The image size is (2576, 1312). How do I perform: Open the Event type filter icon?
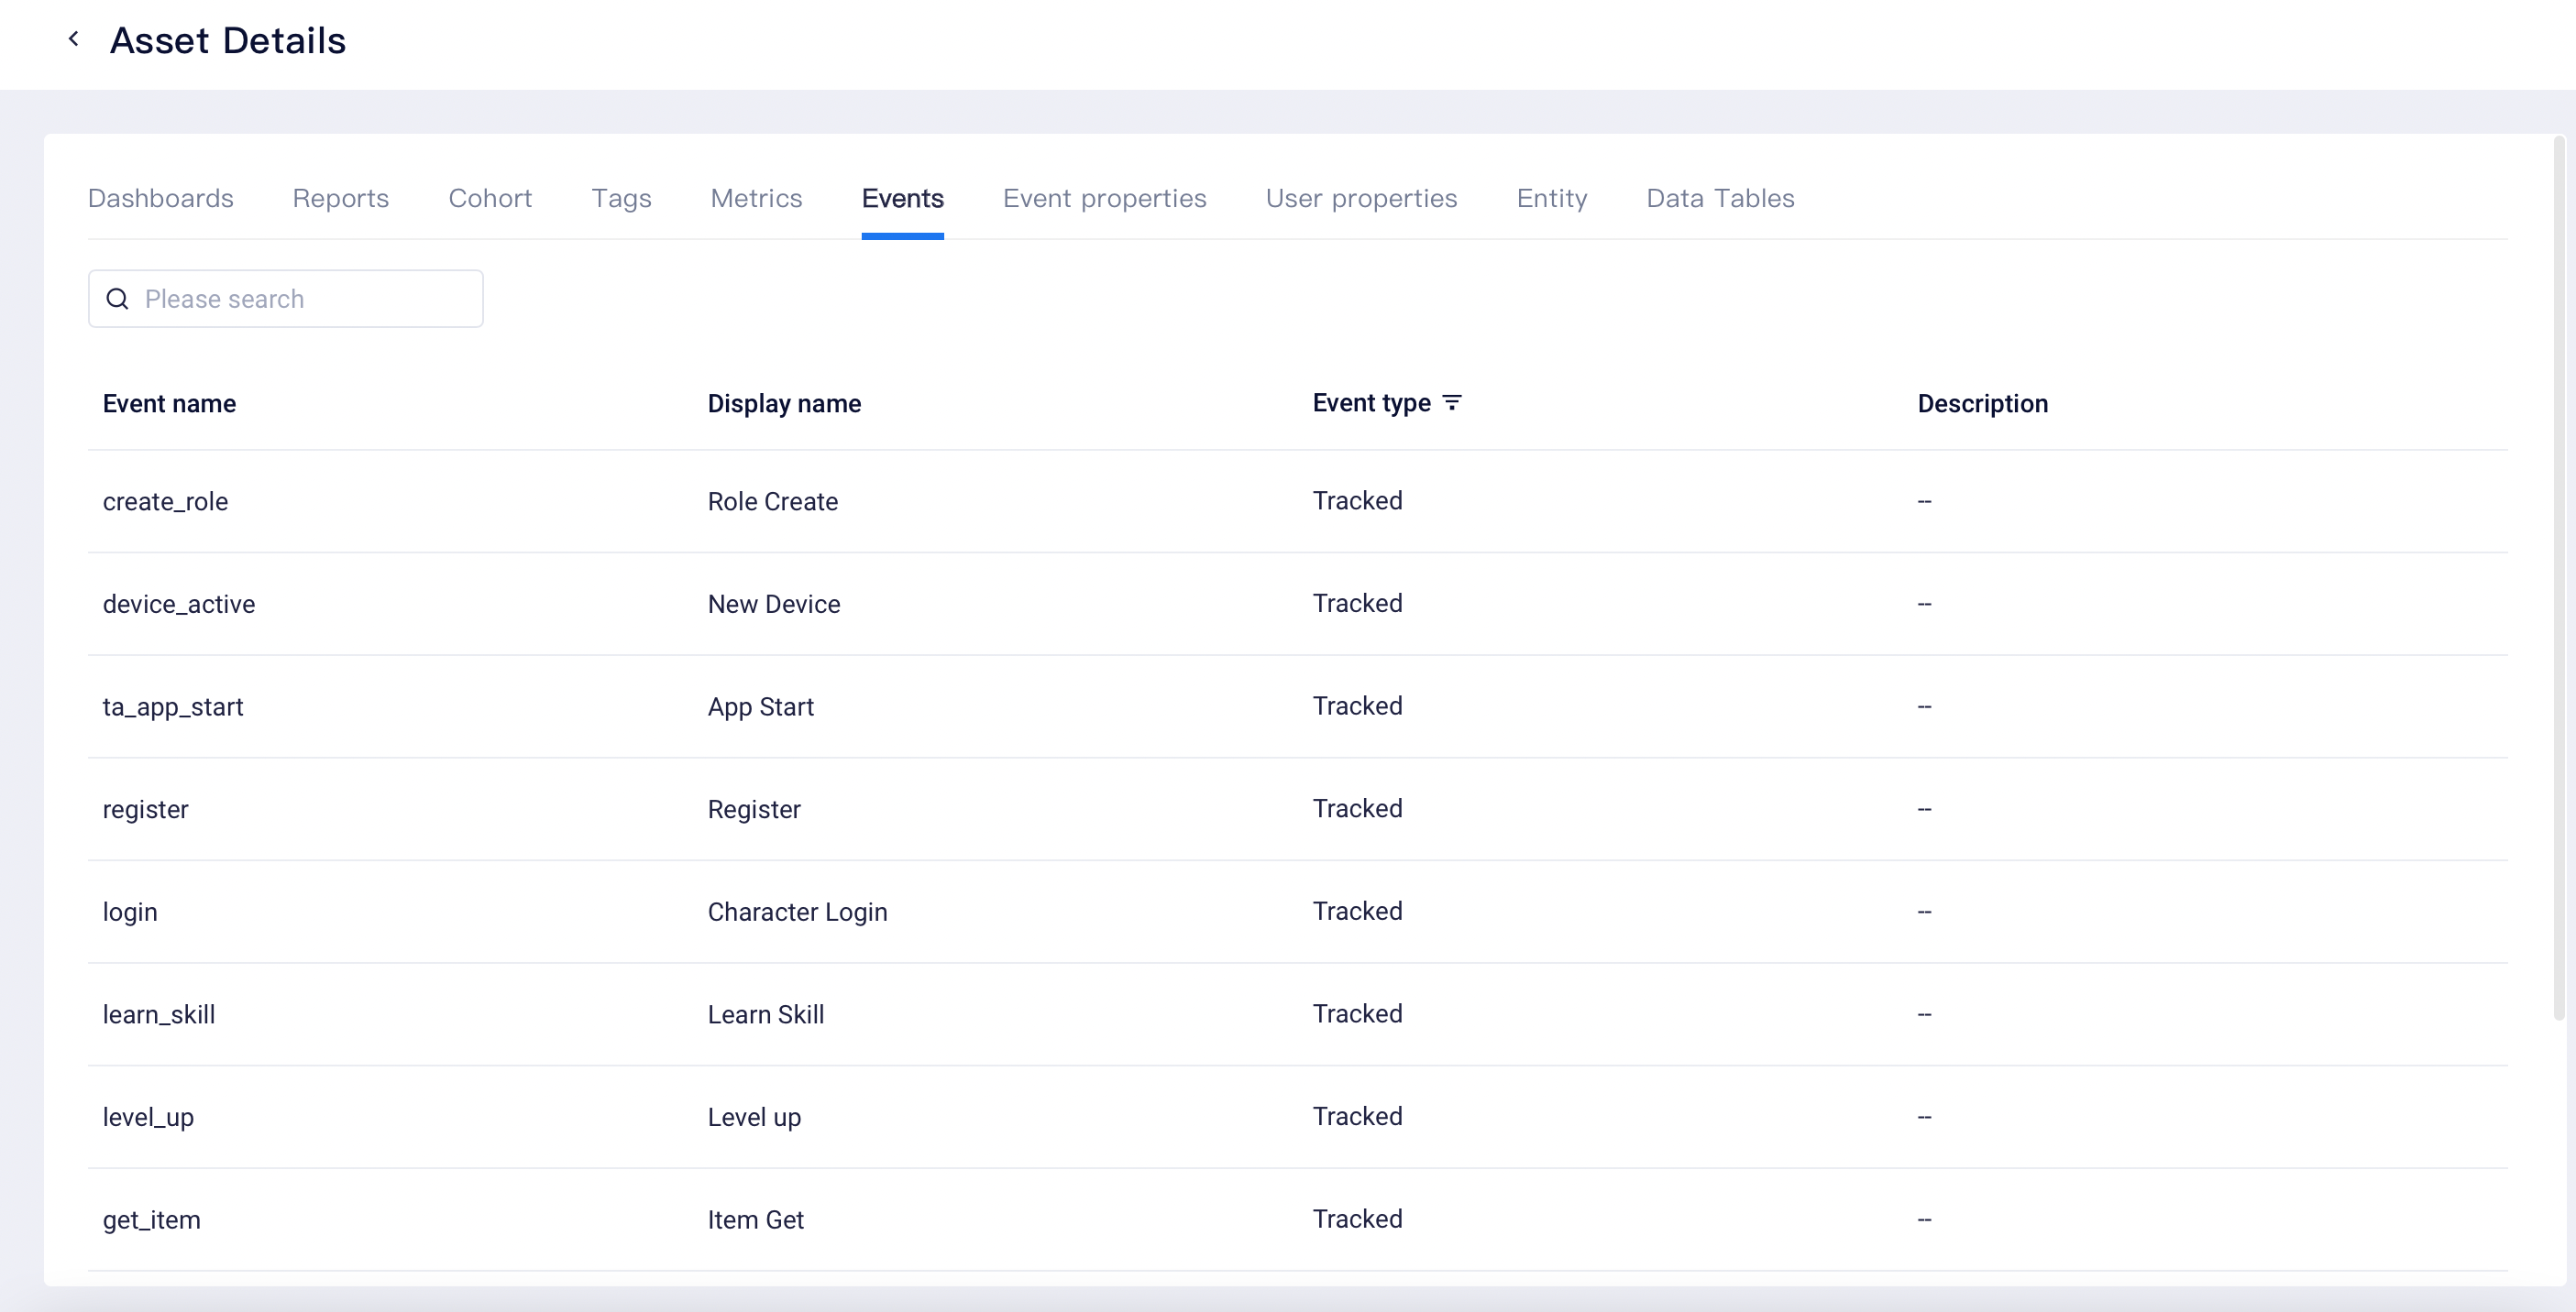tap(1452, 403)
